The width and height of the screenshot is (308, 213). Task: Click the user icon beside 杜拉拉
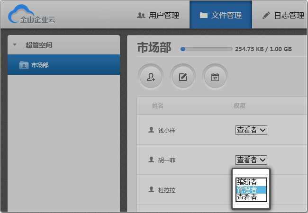[151, 189]
